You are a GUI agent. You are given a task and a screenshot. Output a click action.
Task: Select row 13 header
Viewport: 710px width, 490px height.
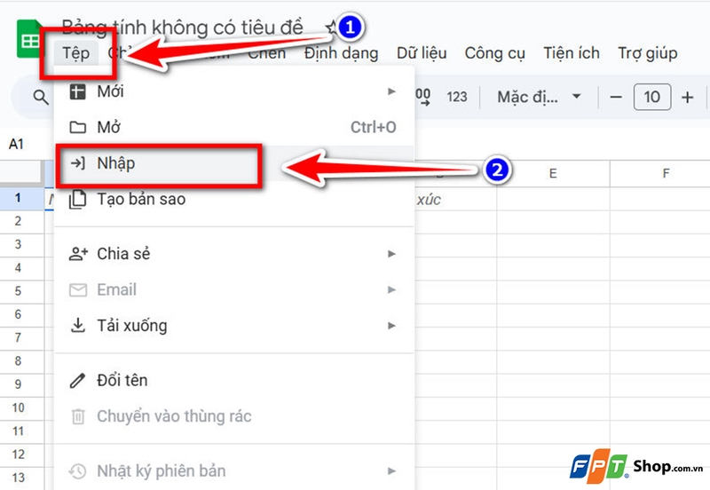21,478
